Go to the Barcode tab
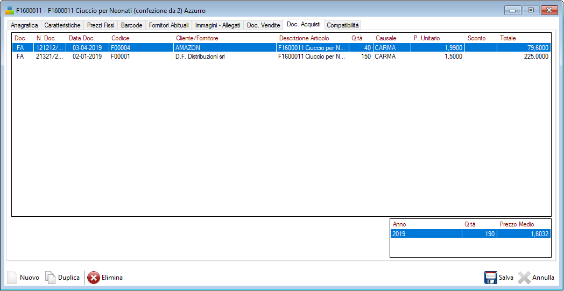 [132, 25]
